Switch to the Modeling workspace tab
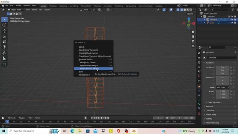The image size is (238, 134). coord(53,6)
